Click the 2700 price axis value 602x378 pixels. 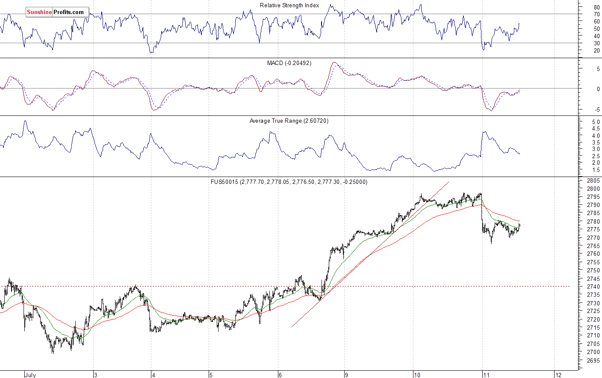point(593,352)
